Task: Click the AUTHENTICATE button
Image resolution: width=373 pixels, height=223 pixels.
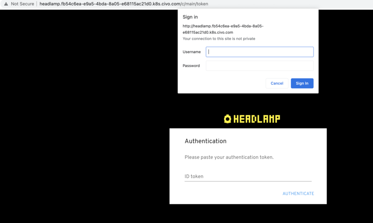Action: point(298,194)
